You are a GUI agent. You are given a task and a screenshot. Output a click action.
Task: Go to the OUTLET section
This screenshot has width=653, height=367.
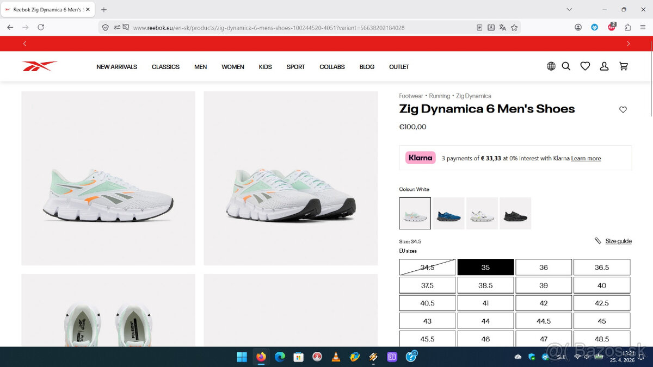click(399, 67)
